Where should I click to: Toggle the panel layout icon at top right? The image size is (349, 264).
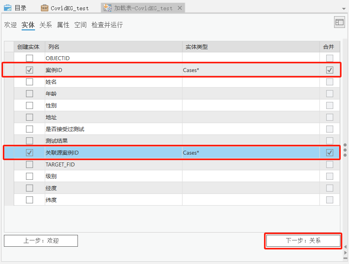coord(339,22)
